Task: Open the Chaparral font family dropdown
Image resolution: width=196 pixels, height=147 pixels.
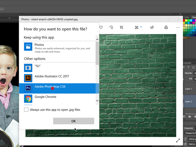Action: tap(190, 133)
